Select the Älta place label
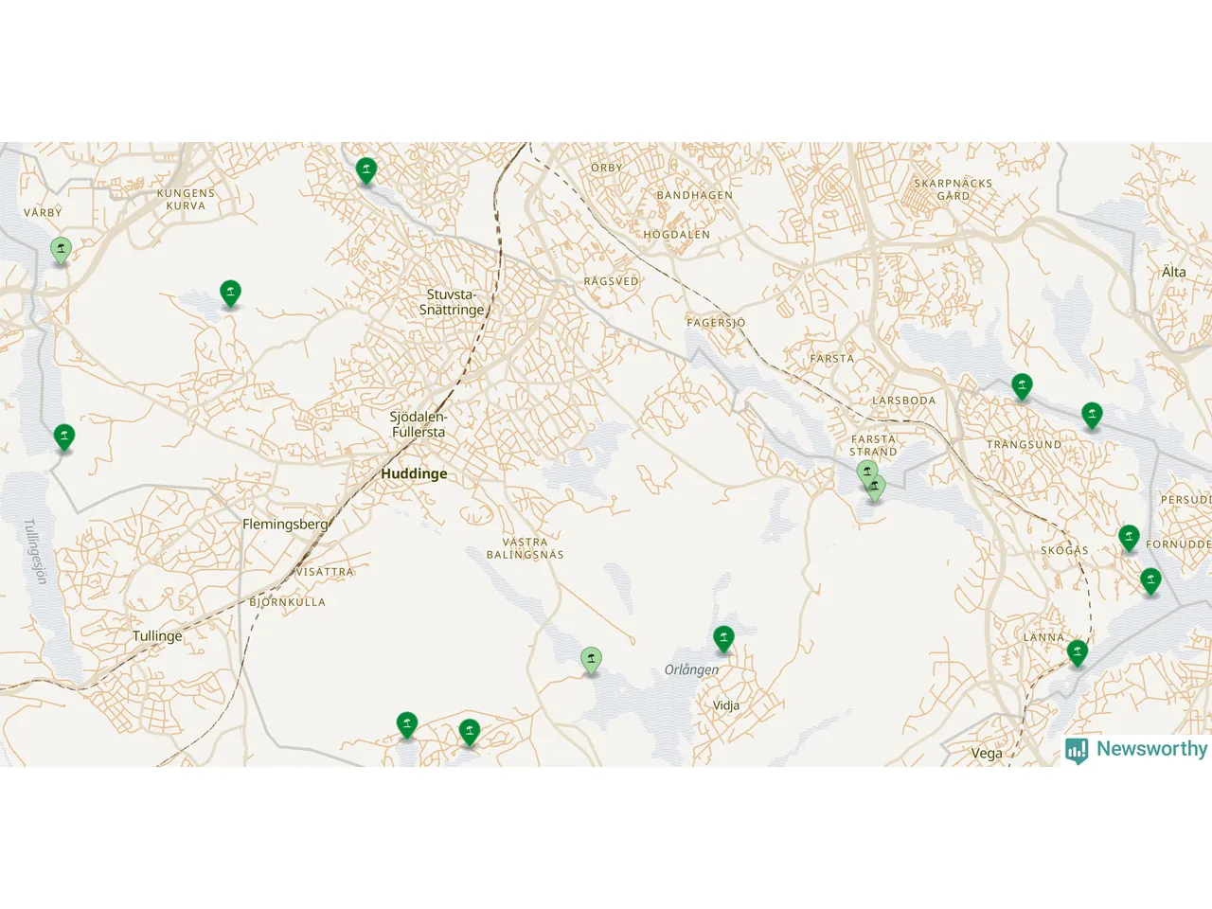 click(x=1174, y=272)
